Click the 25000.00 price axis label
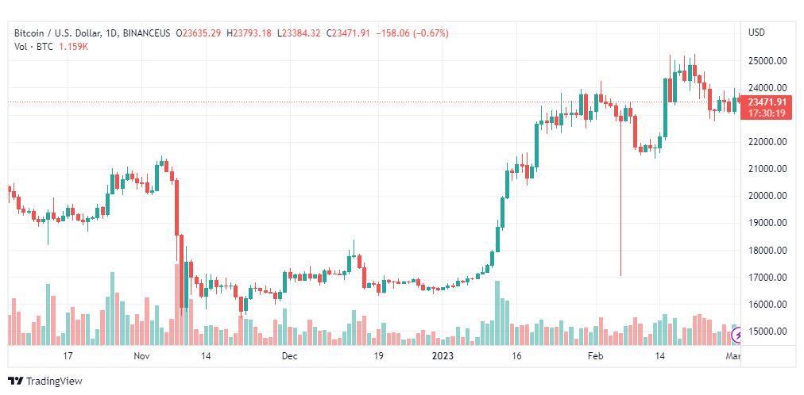804x395 pixels. tap(767, 60)
